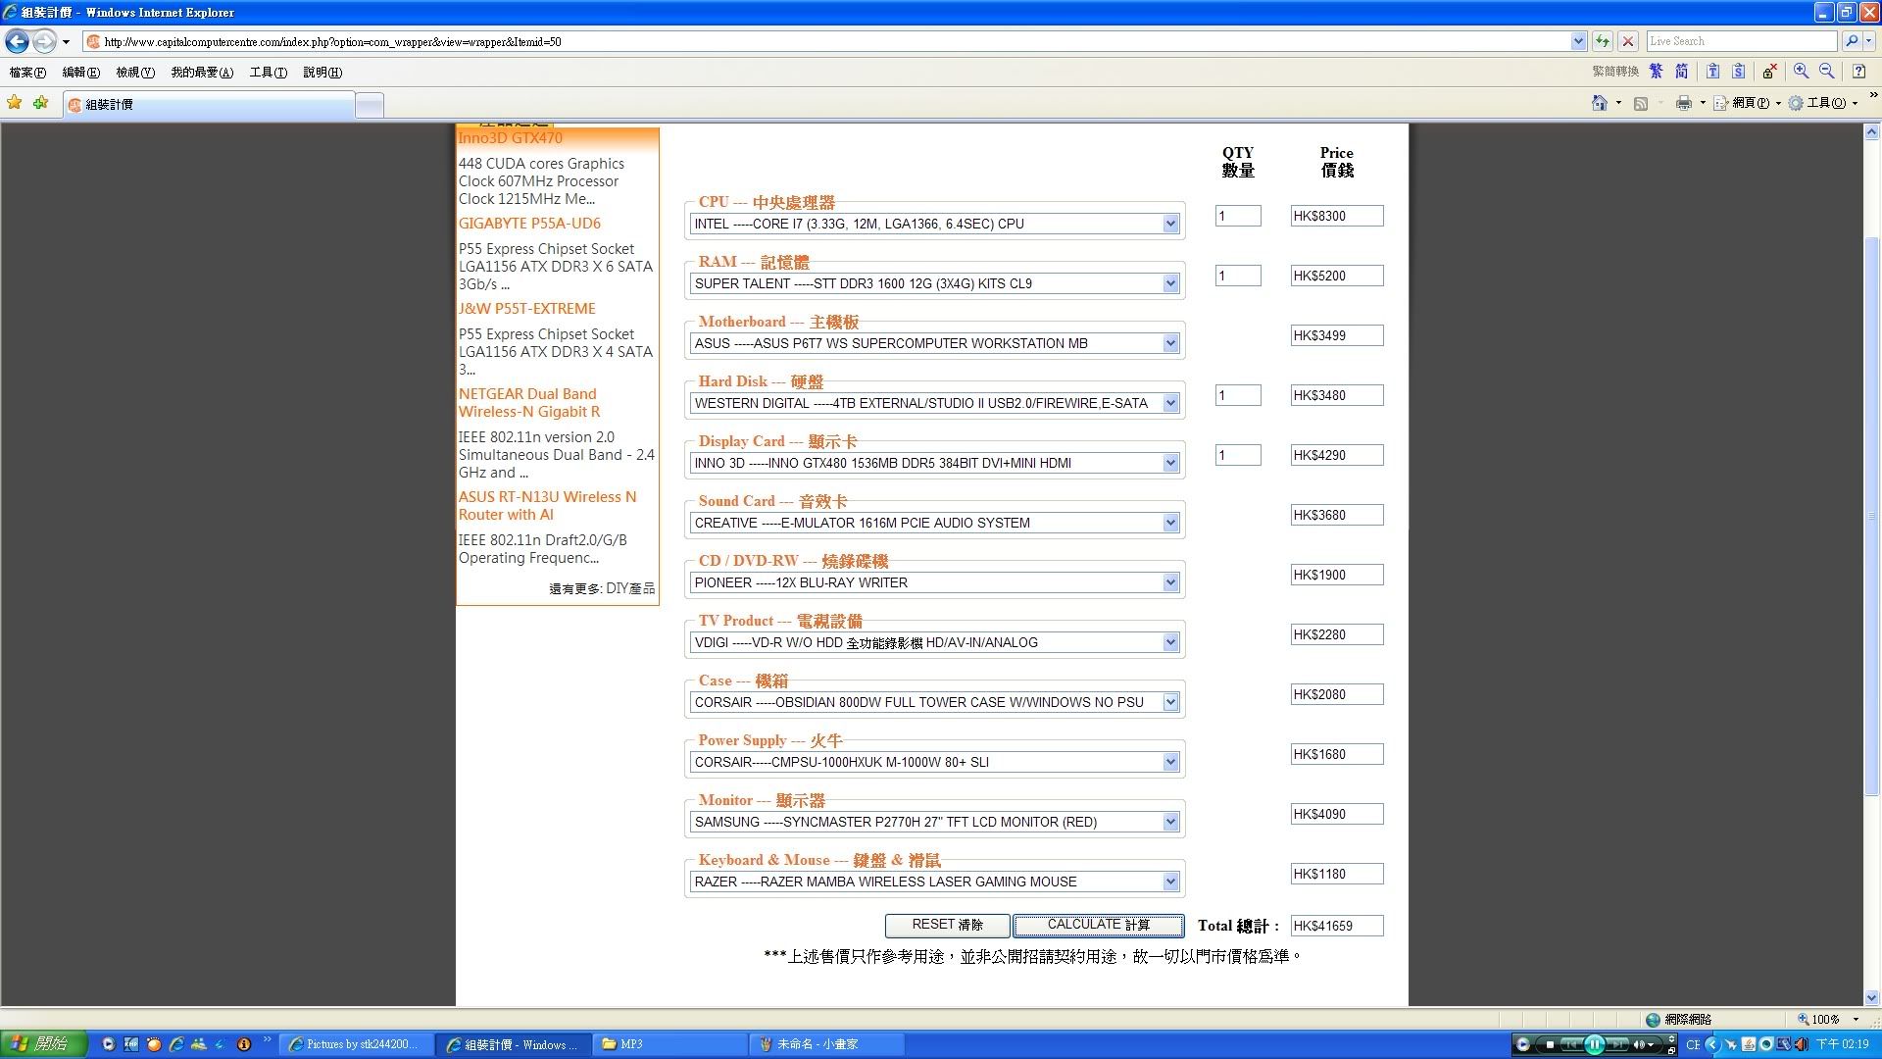This screenshot has height=1059, width=1882.
Task: Open the J&W P55T-EXTREME product link
Action: [x=526, y=309]
